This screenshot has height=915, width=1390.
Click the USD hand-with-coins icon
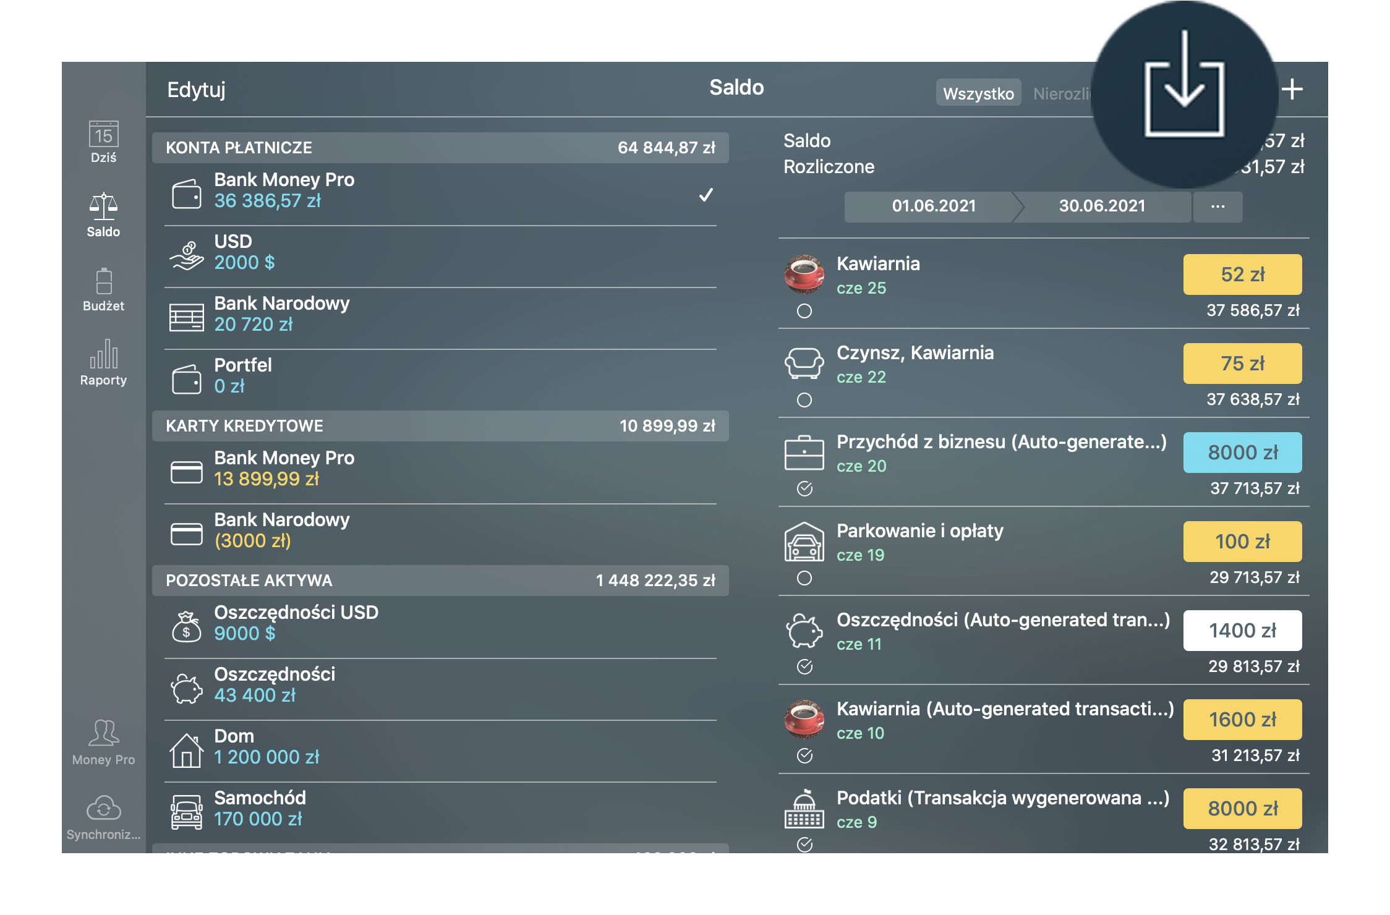186,256
